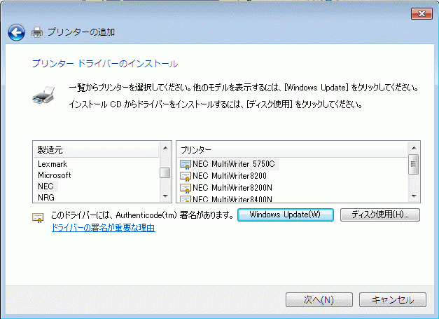Choose NEC MultiWriter8200 printer

click(230, 176)
